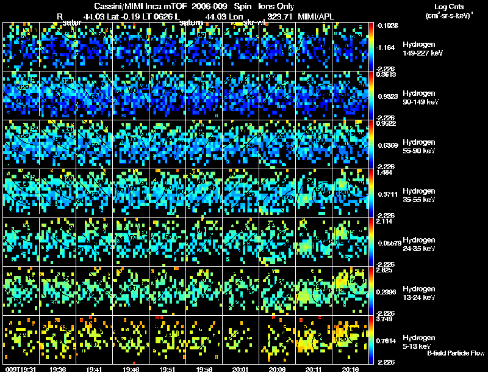
Task: Click the 0.9323 color scale value
Action: 388,97
